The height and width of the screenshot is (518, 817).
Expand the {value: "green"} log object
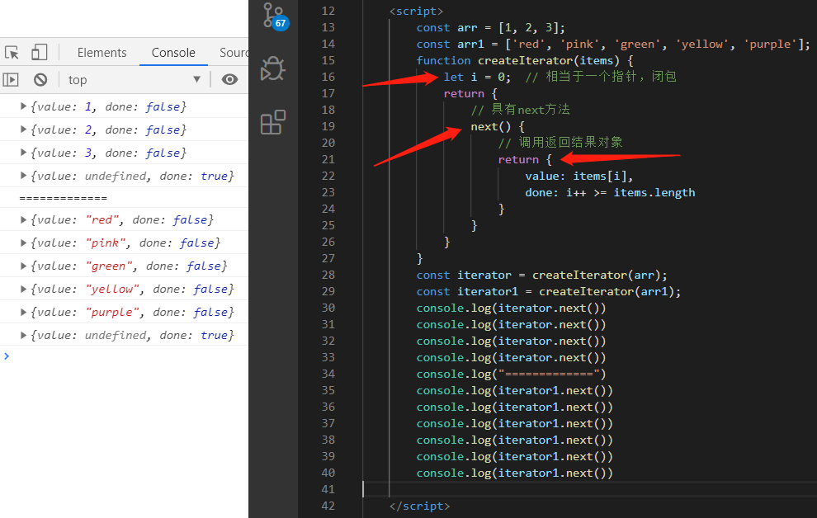tap(23, 266)
